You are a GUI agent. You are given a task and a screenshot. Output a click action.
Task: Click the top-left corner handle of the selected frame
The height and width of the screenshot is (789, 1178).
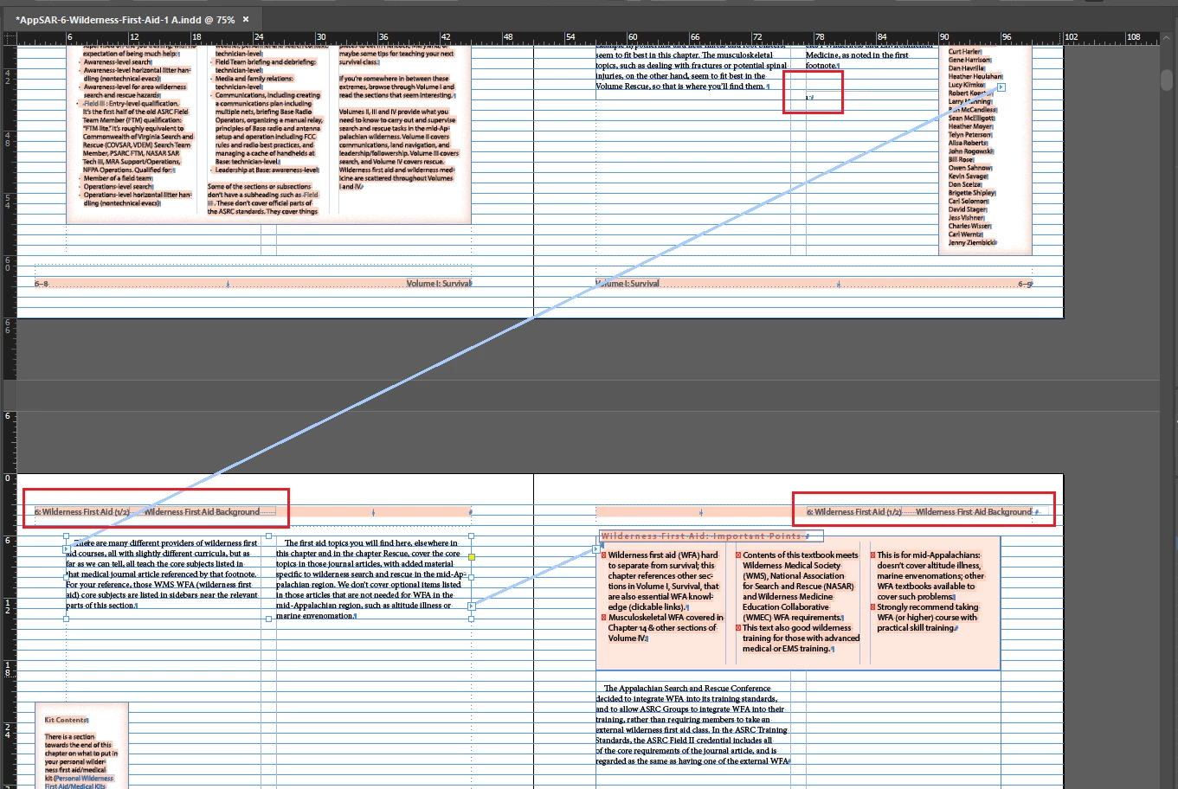coord(67,536)
